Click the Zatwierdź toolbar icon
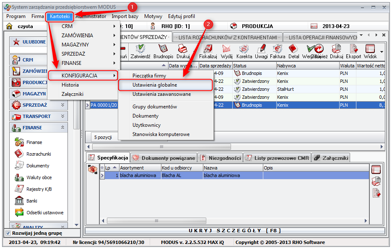The image size is (392, 249). [x=140, y=51]
